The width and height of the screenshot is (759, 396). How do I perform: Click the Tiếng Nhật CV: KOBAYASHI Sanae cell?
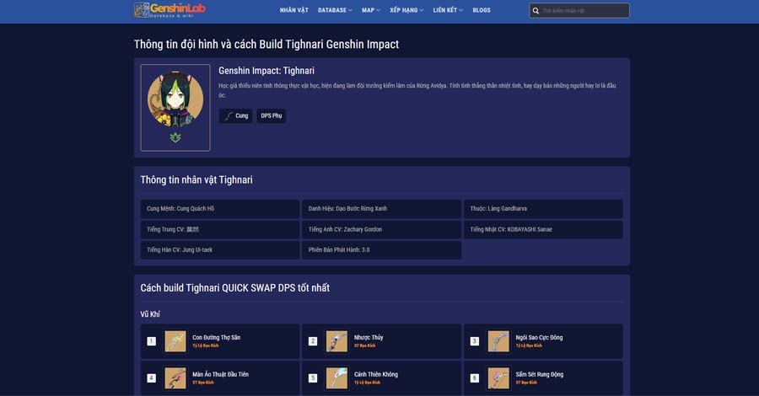click(x=543, y=230)
